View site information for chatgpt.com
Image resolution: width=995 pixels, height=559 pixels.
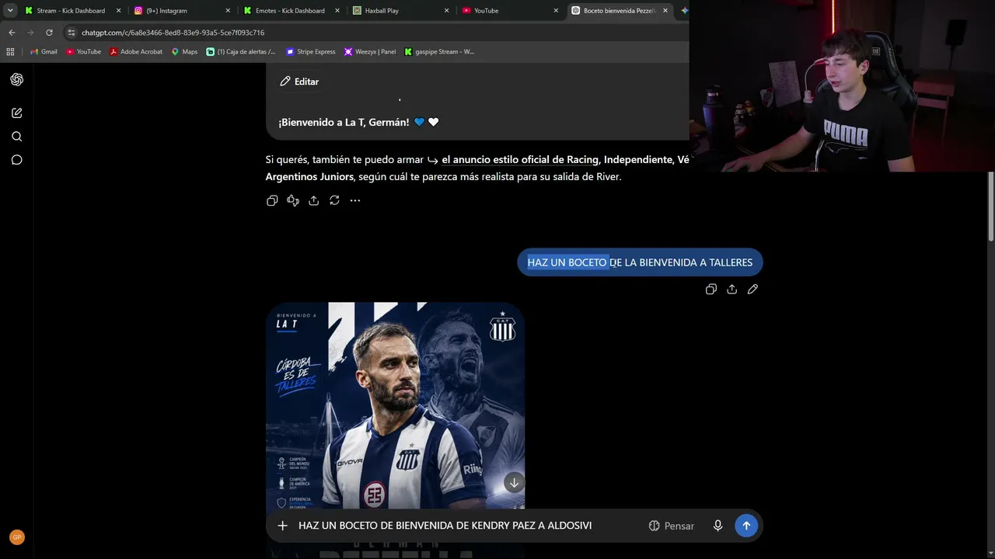click(72, 33)
